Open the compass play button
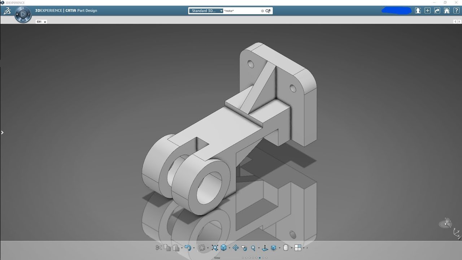Image resolution: width=462 pixels, height=260 pixels. click(23, 14)
